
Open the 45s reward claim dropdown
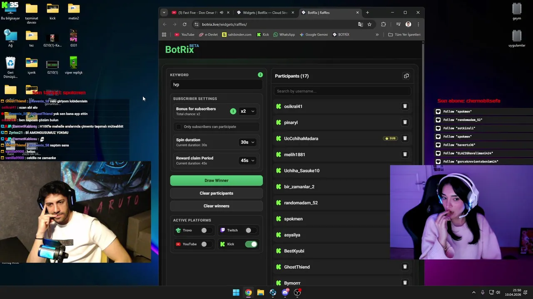point(247,160)
